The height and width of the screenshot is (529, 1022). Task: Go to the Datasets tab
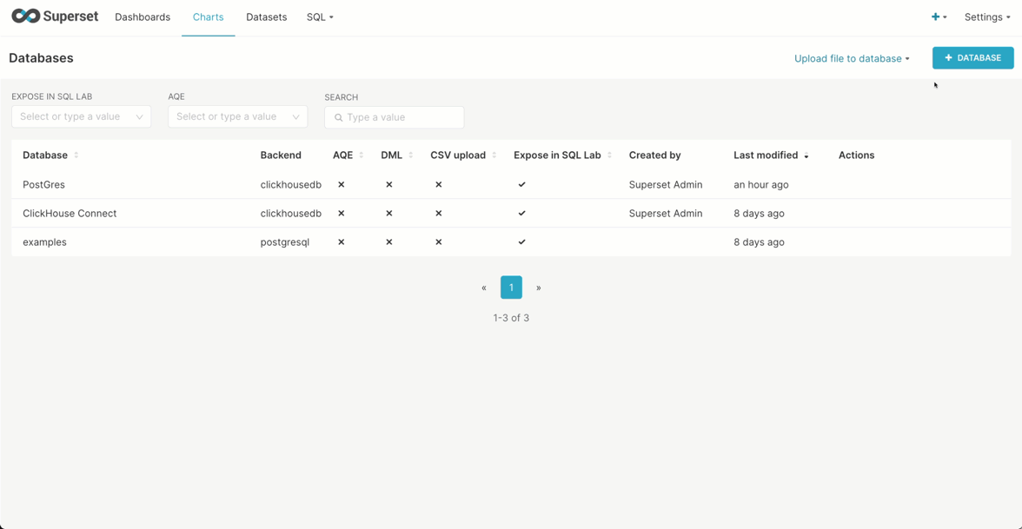tap(267, 17)
